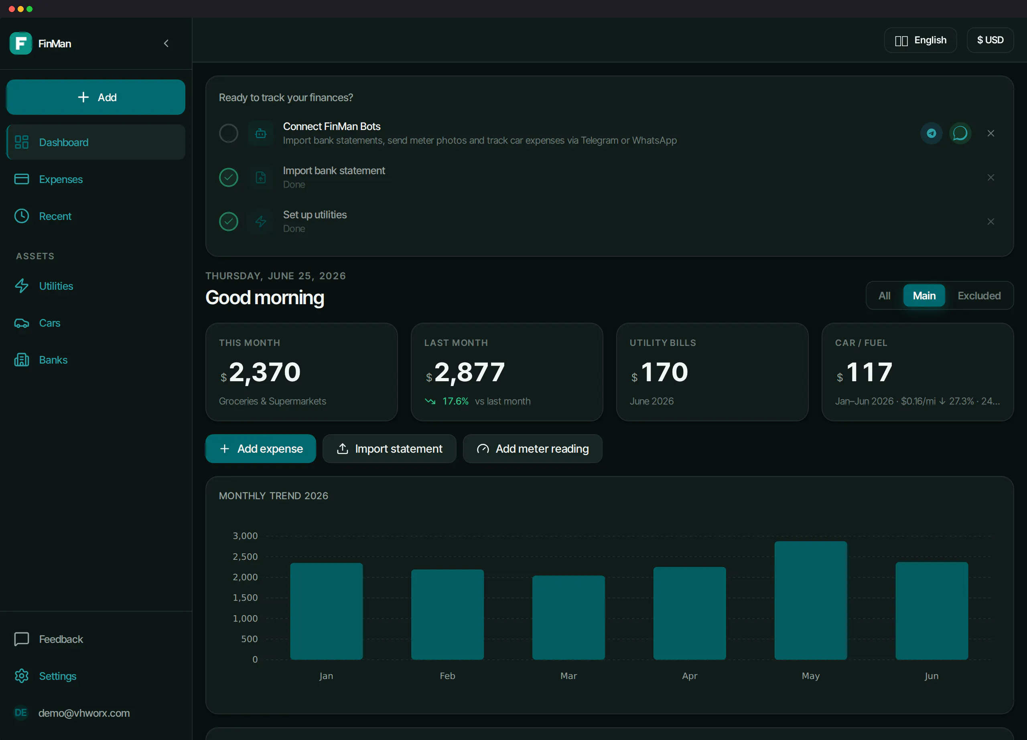Connect via the Telegram icon

(932, 133)
